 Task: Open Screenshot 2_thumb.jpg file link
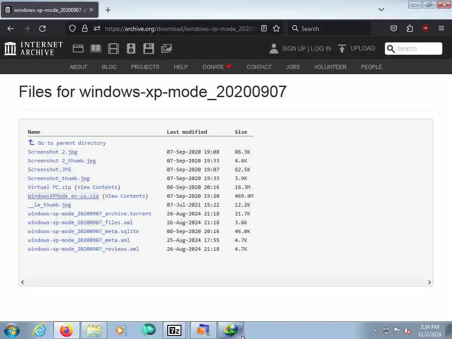coord(62,161)
